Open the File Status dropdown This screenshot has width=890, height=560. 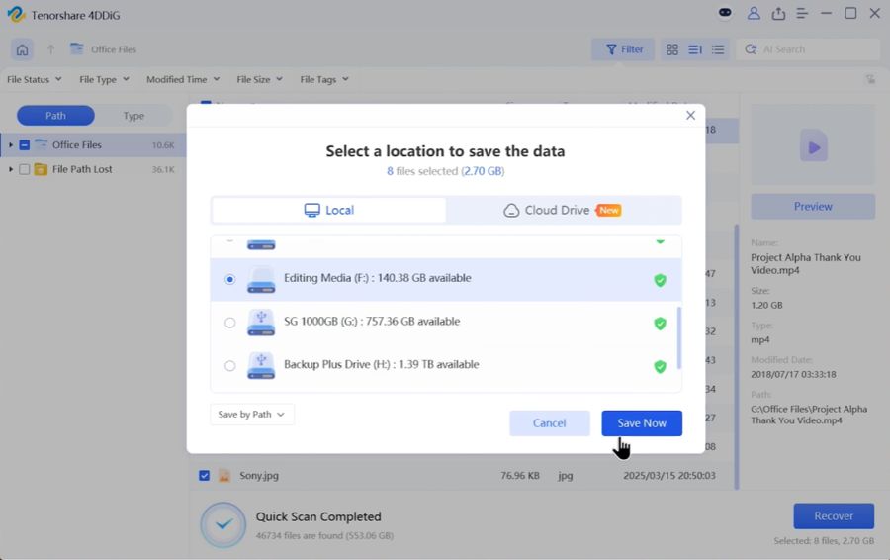[x=34, y=79]
